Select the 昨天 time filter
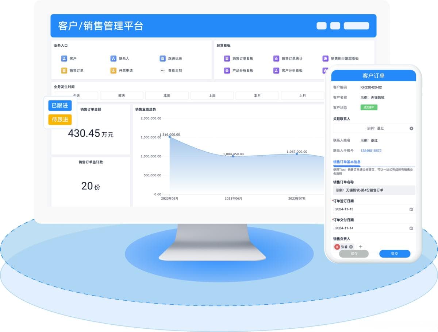 pyautogui.click(x=122, y=95)
